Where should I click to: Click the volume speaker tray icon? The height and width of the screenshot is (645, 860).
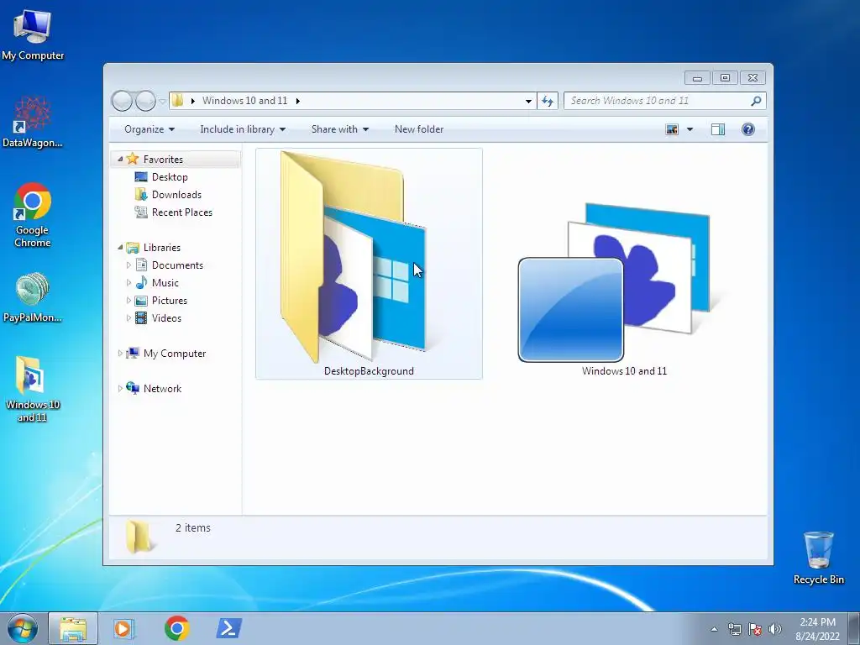[x=774, y=629]
